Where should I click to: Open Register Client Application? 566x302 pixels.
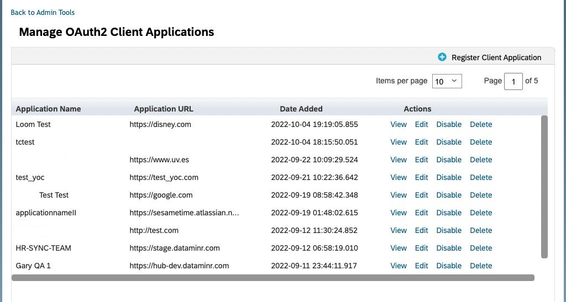pyautogui.click(x=496, y=57)
